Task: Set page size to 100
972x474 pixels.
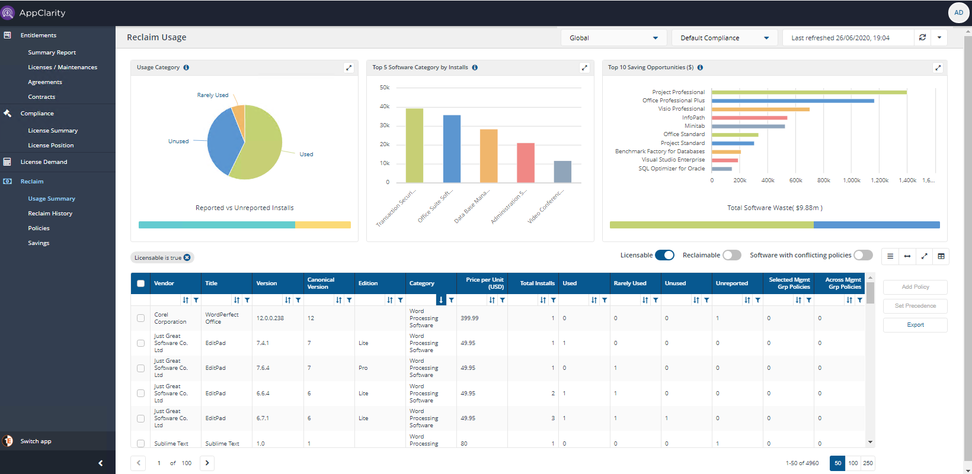Action: tap(853, 463)
